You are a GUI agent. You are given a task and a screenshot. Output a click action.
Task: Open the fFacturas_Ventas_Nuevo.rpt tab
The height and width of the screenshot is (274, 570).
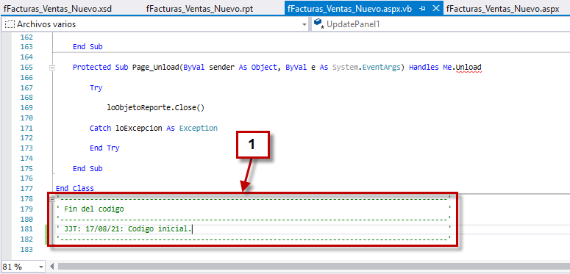pos(199,9)
